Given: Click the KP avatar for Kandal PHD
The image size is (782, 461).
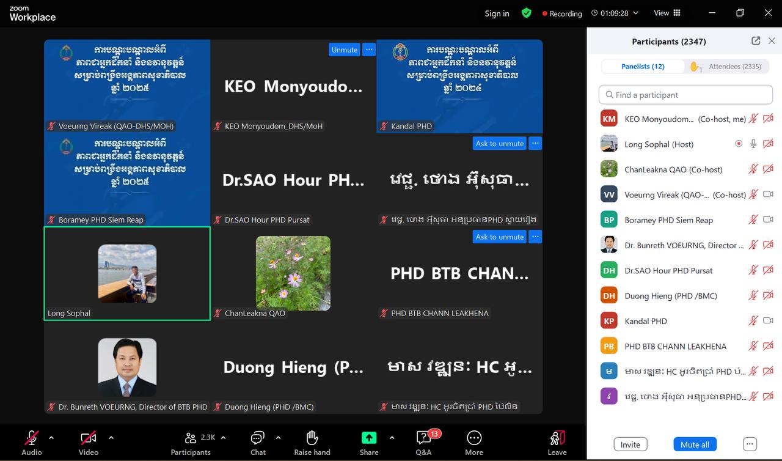Looking at the screenshot, I should coord(609,320).
